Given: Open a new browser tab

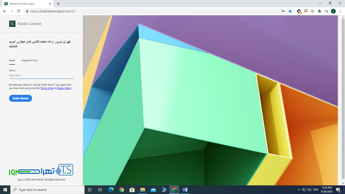Looking at the screenshot, I should pos(58,3).
